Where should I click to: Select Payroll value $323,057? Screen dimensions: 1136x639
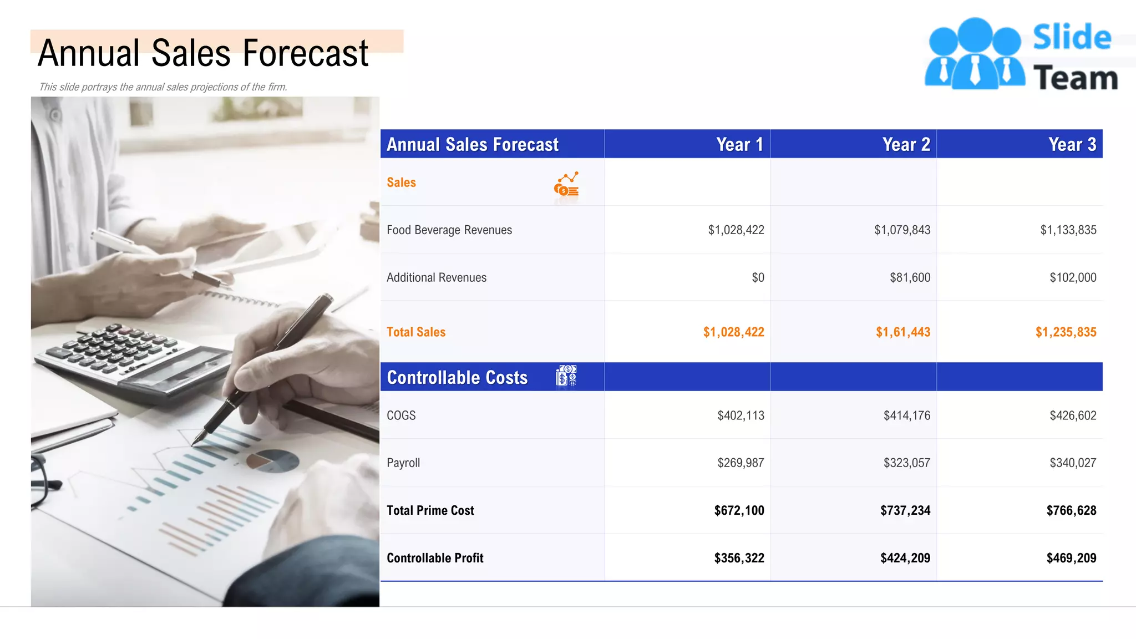(x=907, y=463)
